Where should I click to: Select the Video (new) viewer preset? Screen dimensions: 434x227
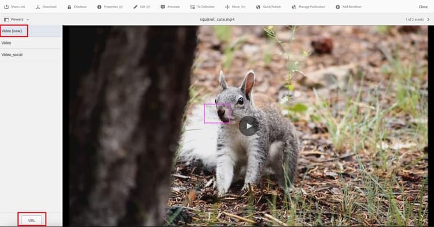pyautogui.click(x=31, y=31)
